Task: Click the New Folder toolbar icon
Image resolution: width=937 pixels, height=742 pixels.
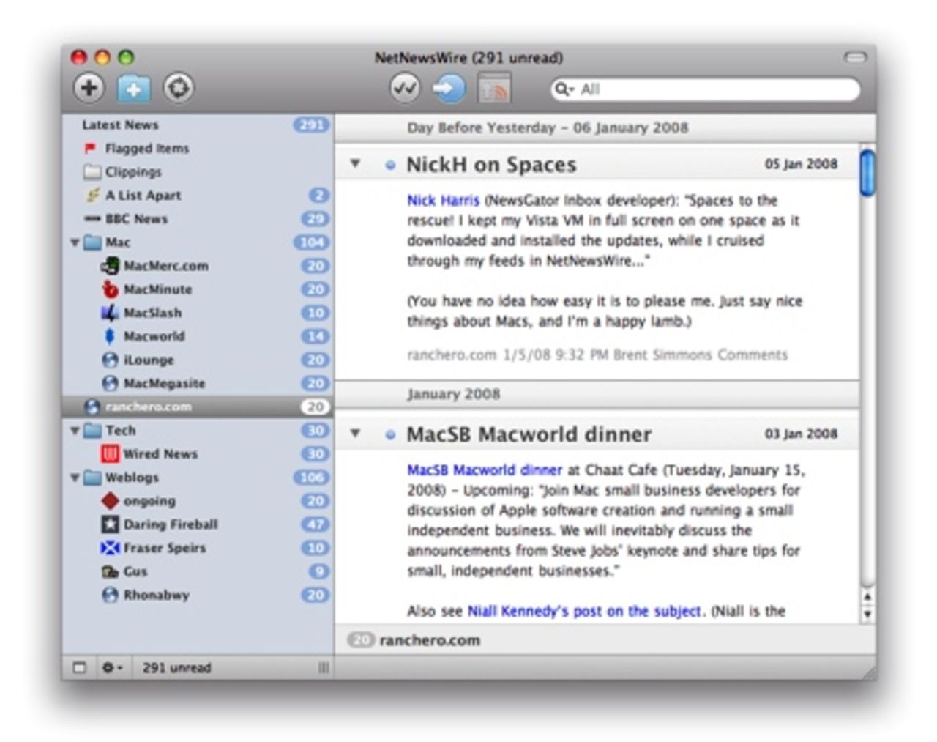Action: [x=133, y=89]
